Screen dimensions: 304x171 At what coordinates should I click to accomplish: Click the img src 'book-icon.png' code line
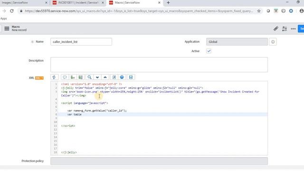[160, 94]
